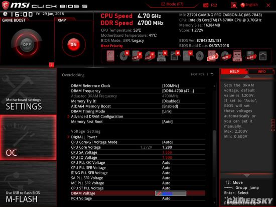The image size is (276, 207).
Task: Click the clock icon beside the time
Action: click(6, 14)
